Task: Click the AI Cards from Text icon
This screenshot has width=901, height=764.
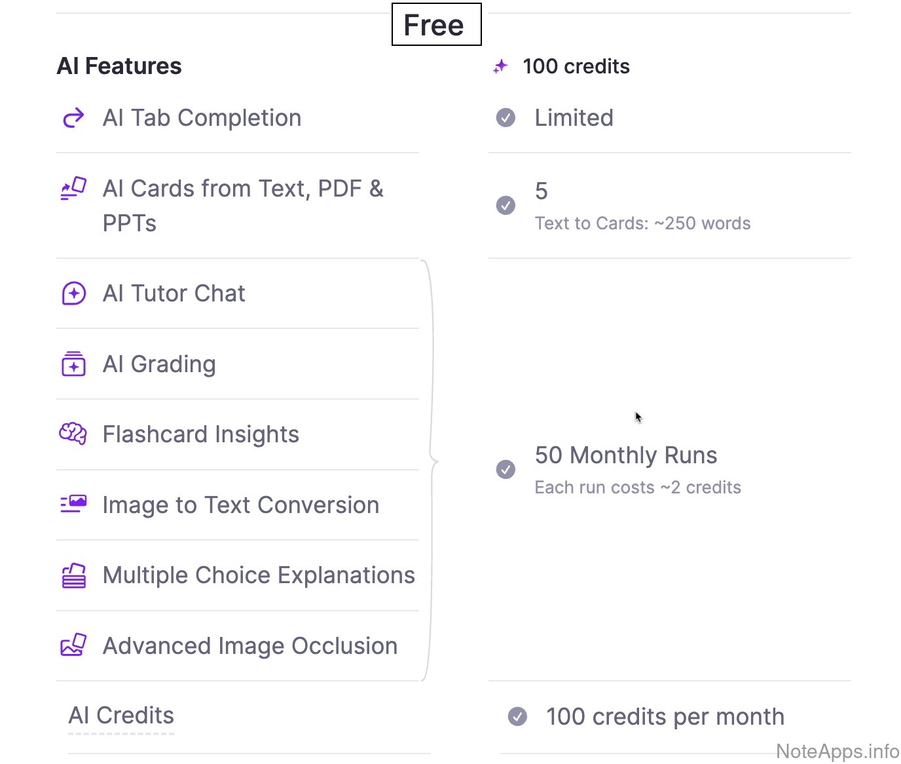Action: click(73, 188)
